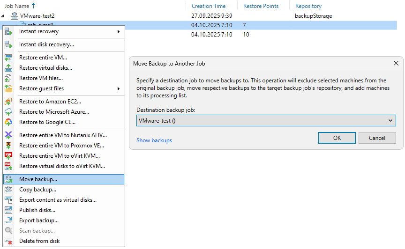Select Restore entire VM to Proxmox VE
This screenshot has height=249, width=405.
(64, 146)
